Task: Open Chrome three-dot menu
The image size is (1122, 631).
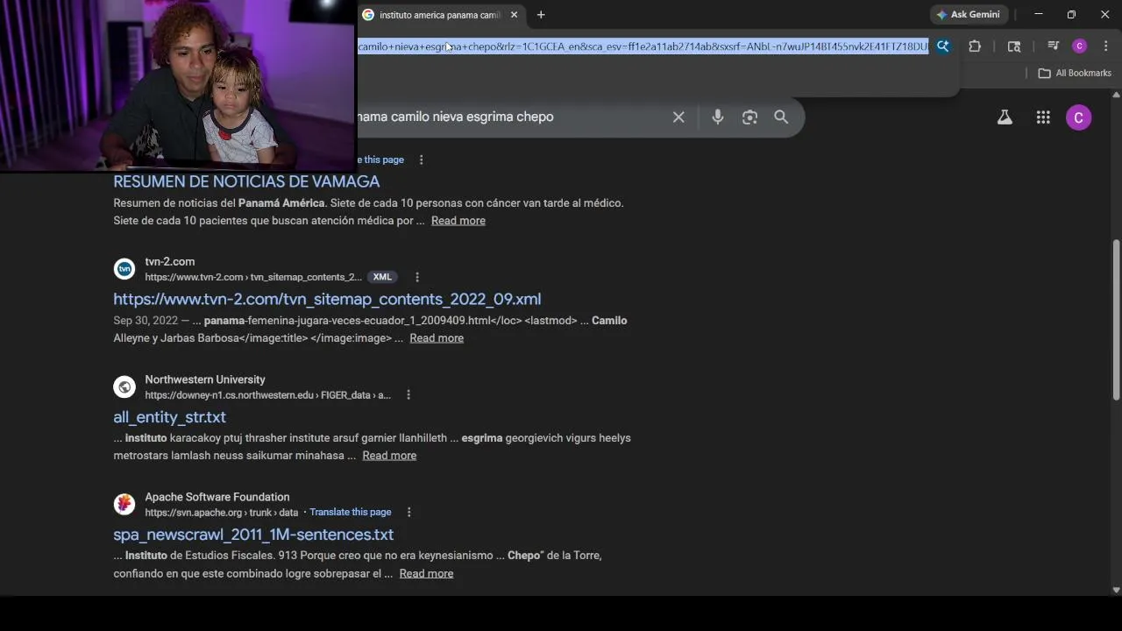Action: (1106, 46)
